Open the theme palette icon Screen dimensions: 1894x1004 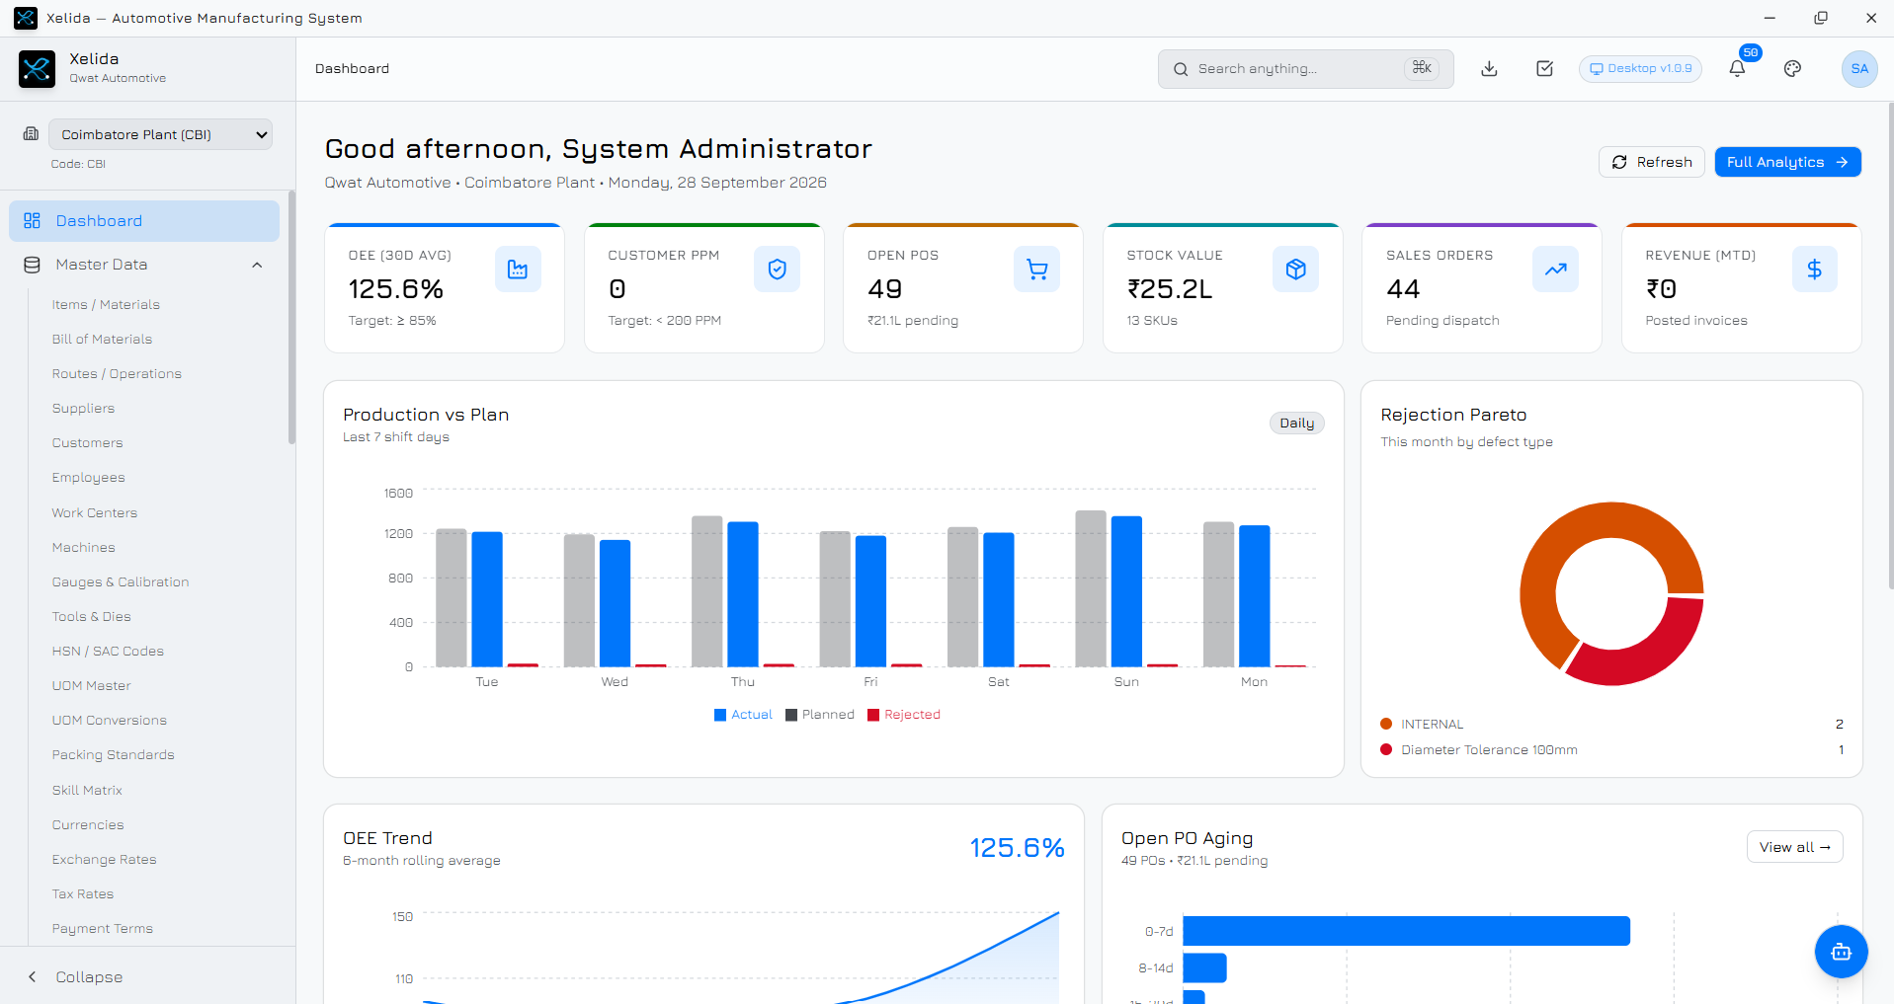click(x=1793, y=69)
